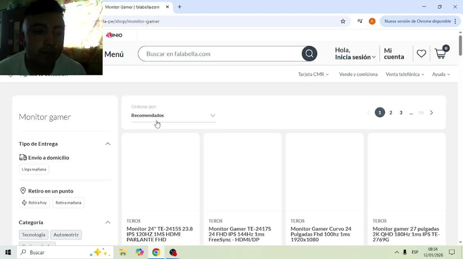This screenshot has width=463, height=259.
Task: Expand Venta telefónica dropdown
Action: click(405, 74)
